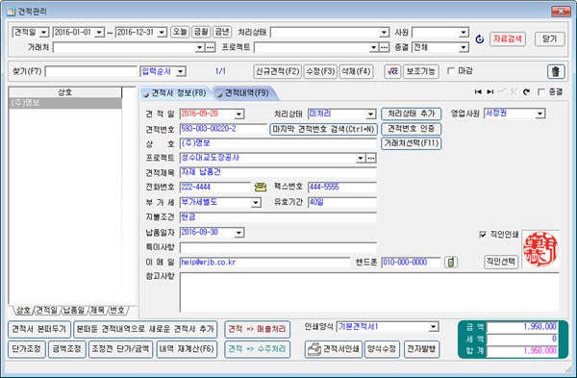Viewport: 577px width, 378px height.
Task: Select the 번호 bottom list tab
Action: (x=117, y=311)
